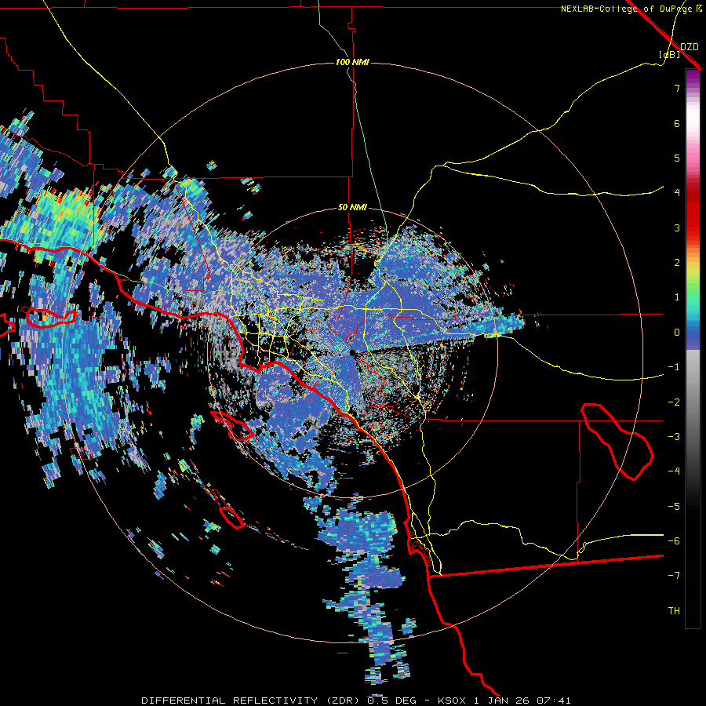Screen dimensions: 706x706
Task: Click the -4 value on the color scale
Action: coord(674,471)
